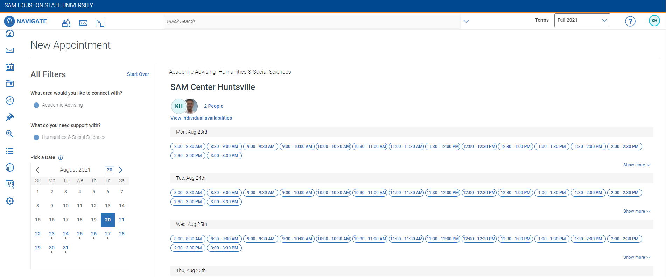666x277 pixels.
Task: Select August 24 on the calendar
Action: (66, 234)
